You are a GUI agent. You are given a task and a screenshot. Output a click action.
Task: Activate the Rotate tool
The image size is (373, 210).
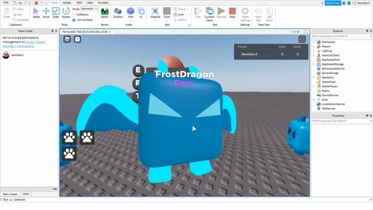(66, 13)
